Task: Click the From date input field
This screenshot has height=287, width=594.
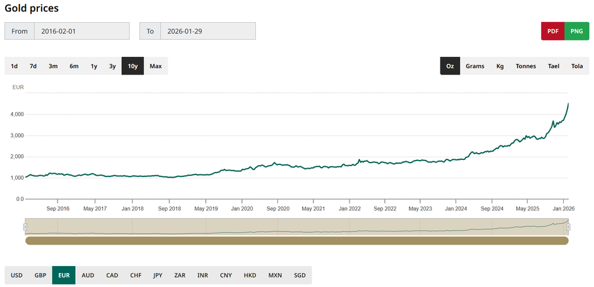Action: pos(82,31)
